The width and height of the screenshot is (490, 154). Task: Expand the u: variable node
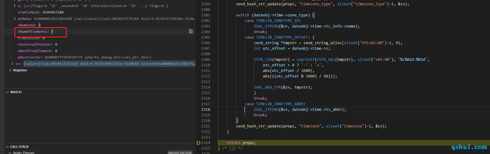click(x=15, y=6)
